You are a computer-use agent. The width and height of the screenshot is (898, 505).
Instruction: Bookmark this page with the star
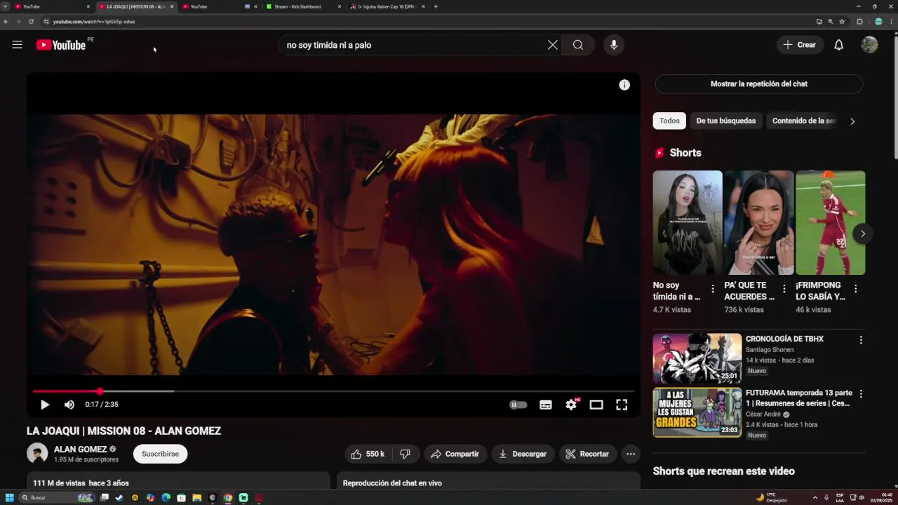coord(842,22)
